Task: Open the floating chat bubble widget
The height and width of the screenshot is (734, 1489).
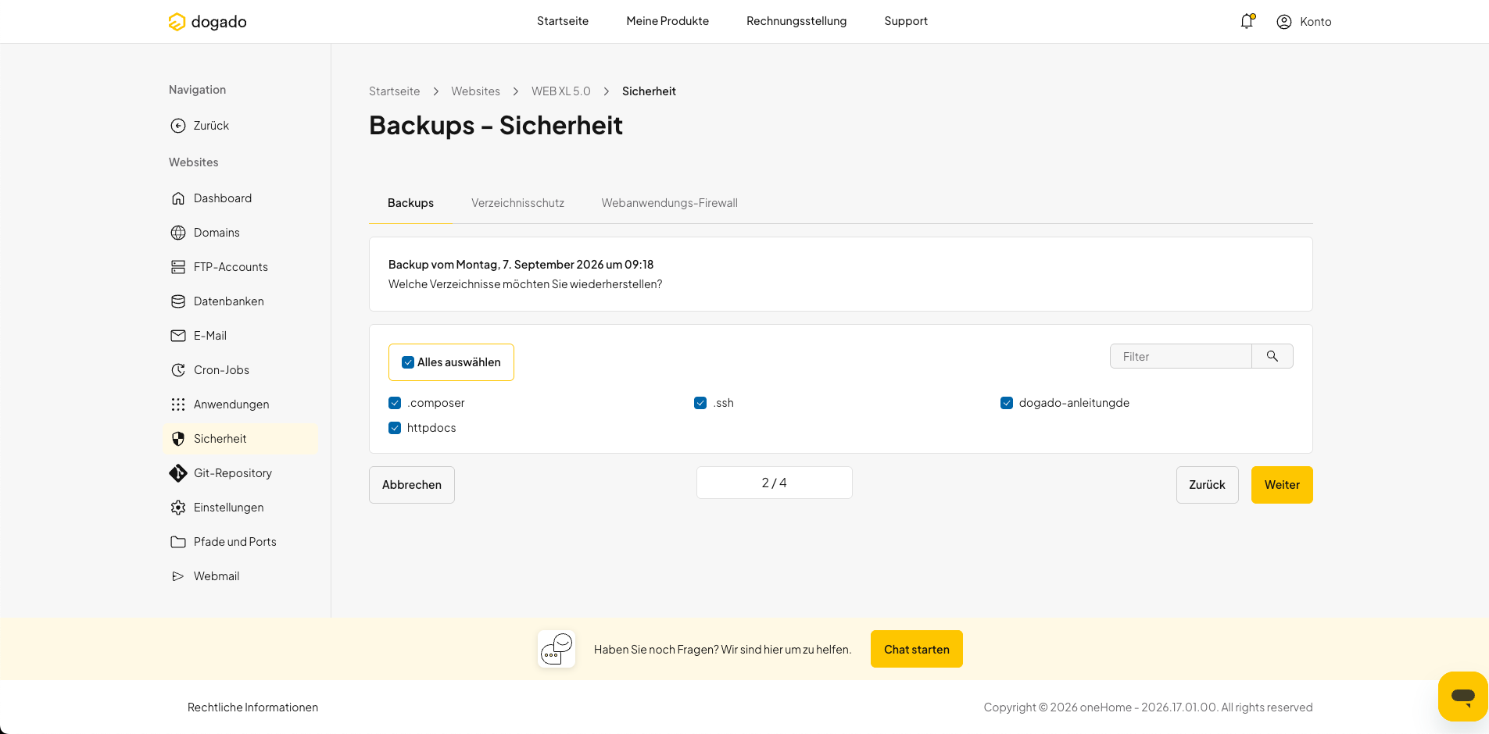Action: point(1462,696)
